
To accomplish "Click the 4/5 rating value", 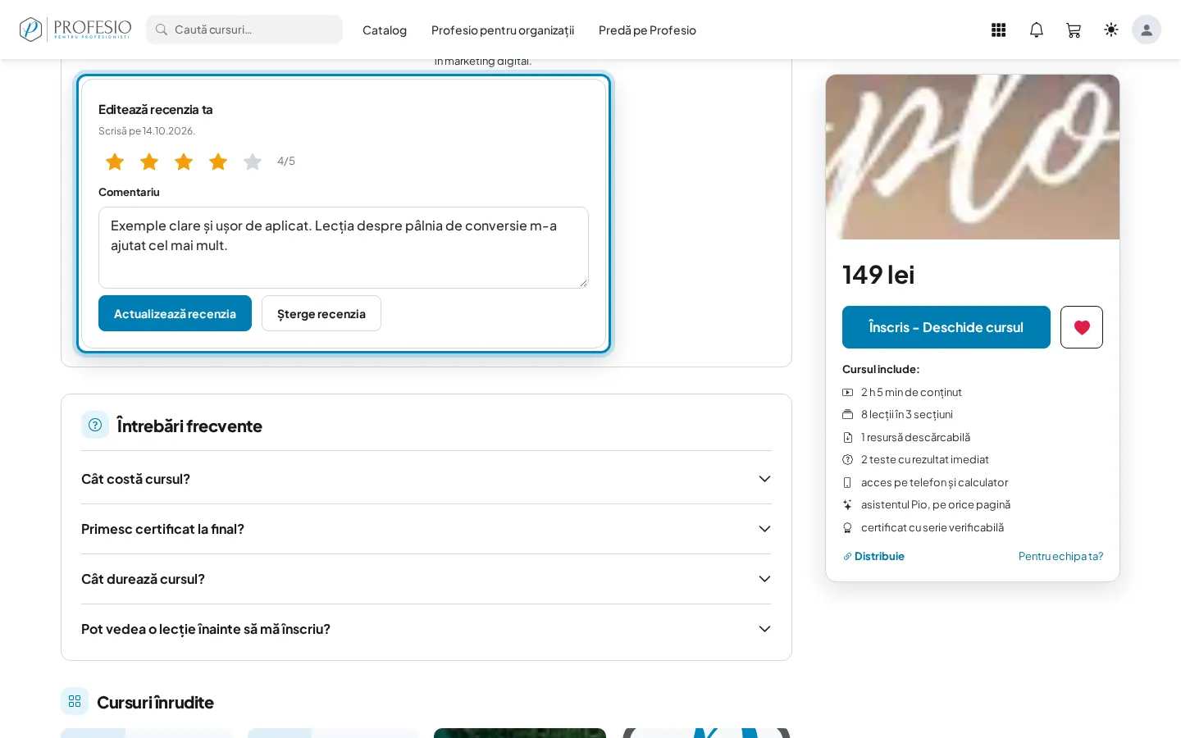I will click(x=286, y=162).
